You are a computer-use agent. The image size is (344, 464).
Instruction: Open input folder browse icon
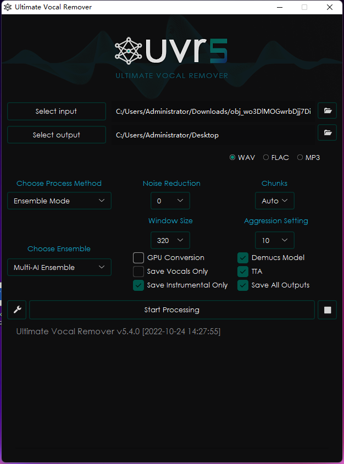pos(328,111)
